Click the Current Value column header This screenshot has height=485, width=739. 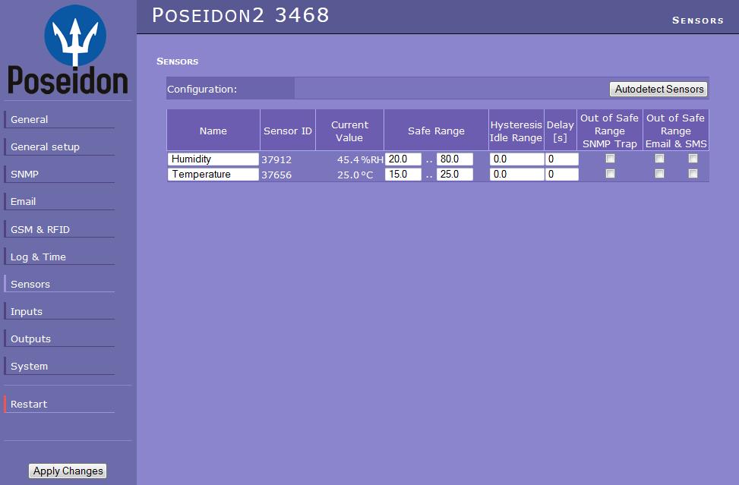pos(349,131)
